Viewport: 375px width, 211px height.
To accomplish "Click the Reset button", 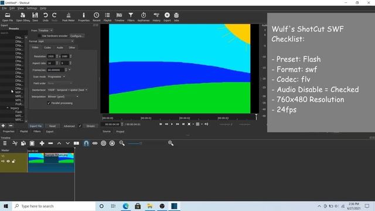I will click(x=52, y=126).
